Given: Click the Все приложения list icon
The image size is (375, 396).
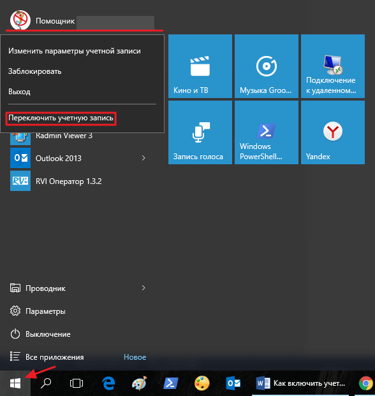Looking at the screenshot, I should (x=15, y=357).
